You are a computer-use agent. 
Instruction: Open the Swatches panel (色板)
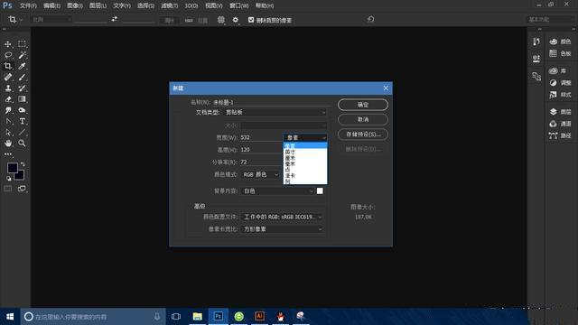pyautogui.click(x=560, y=53)
